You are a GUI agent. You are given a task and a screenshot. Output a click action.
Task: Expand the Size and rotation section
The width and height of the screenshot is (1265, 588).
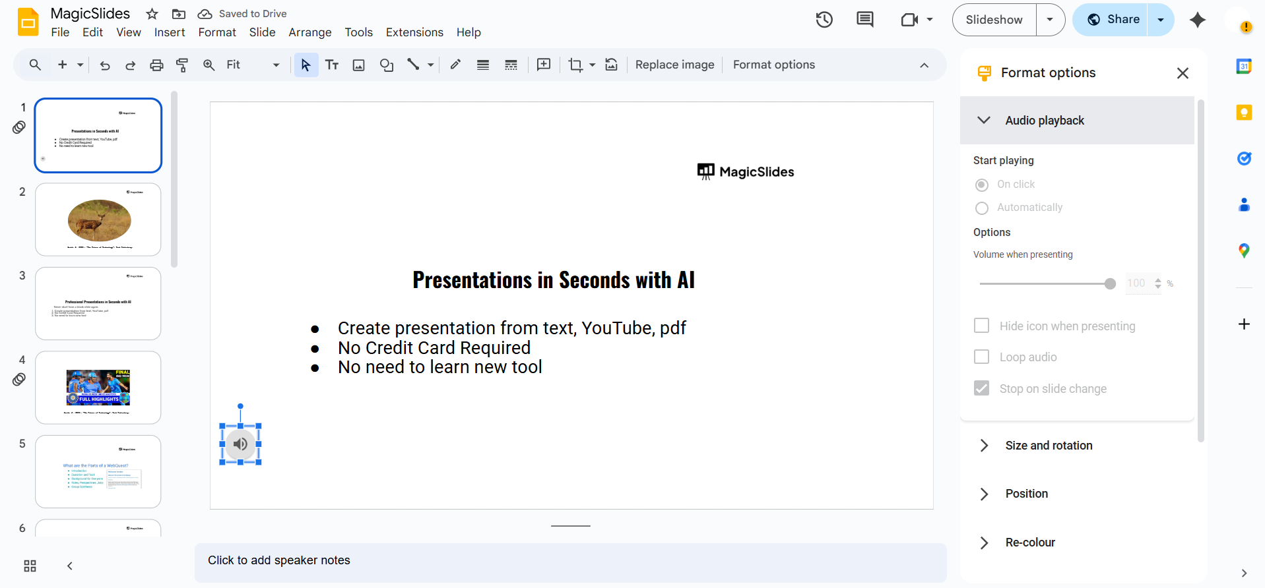pos(1049,446)
